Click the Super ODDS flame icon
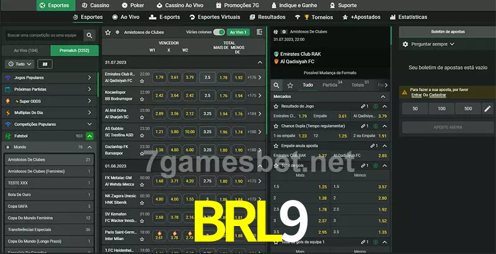 (8, 101)
